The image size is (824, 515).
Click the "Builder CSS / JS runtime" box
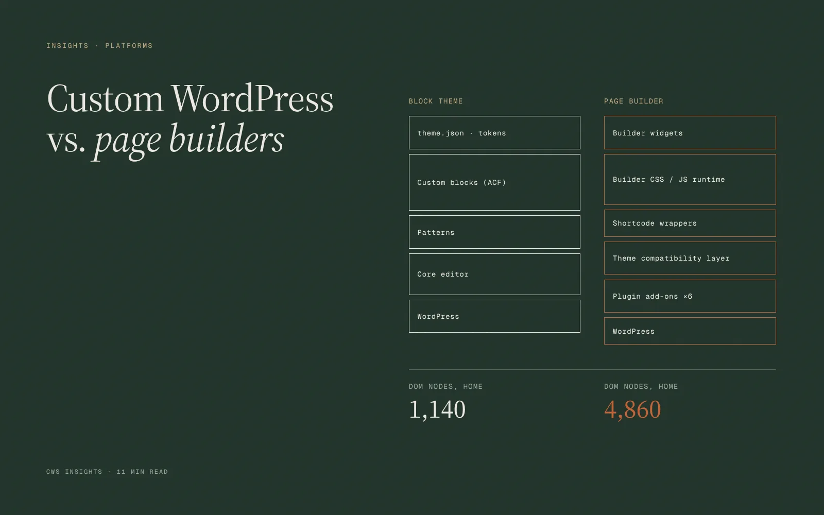click(690, 179)
